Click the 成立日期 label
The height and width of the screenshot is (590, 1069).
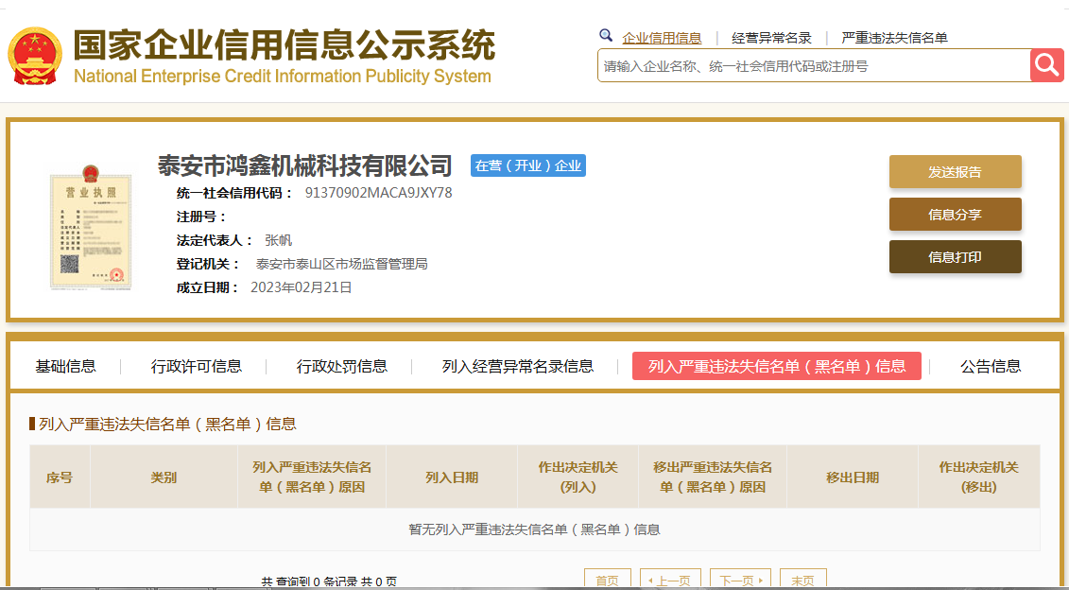[x=208, y=287]
